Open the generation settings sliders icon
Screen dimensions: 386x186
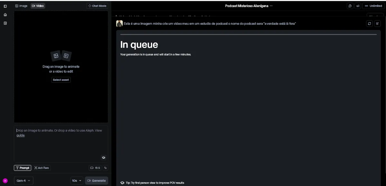pos(105,168)
